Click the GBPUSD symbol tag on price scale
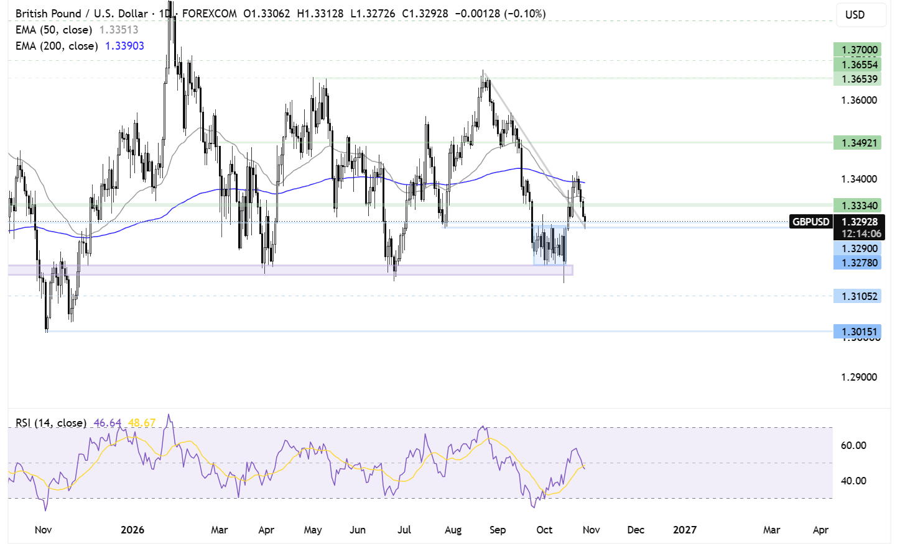900x544 pixels. 811,222
